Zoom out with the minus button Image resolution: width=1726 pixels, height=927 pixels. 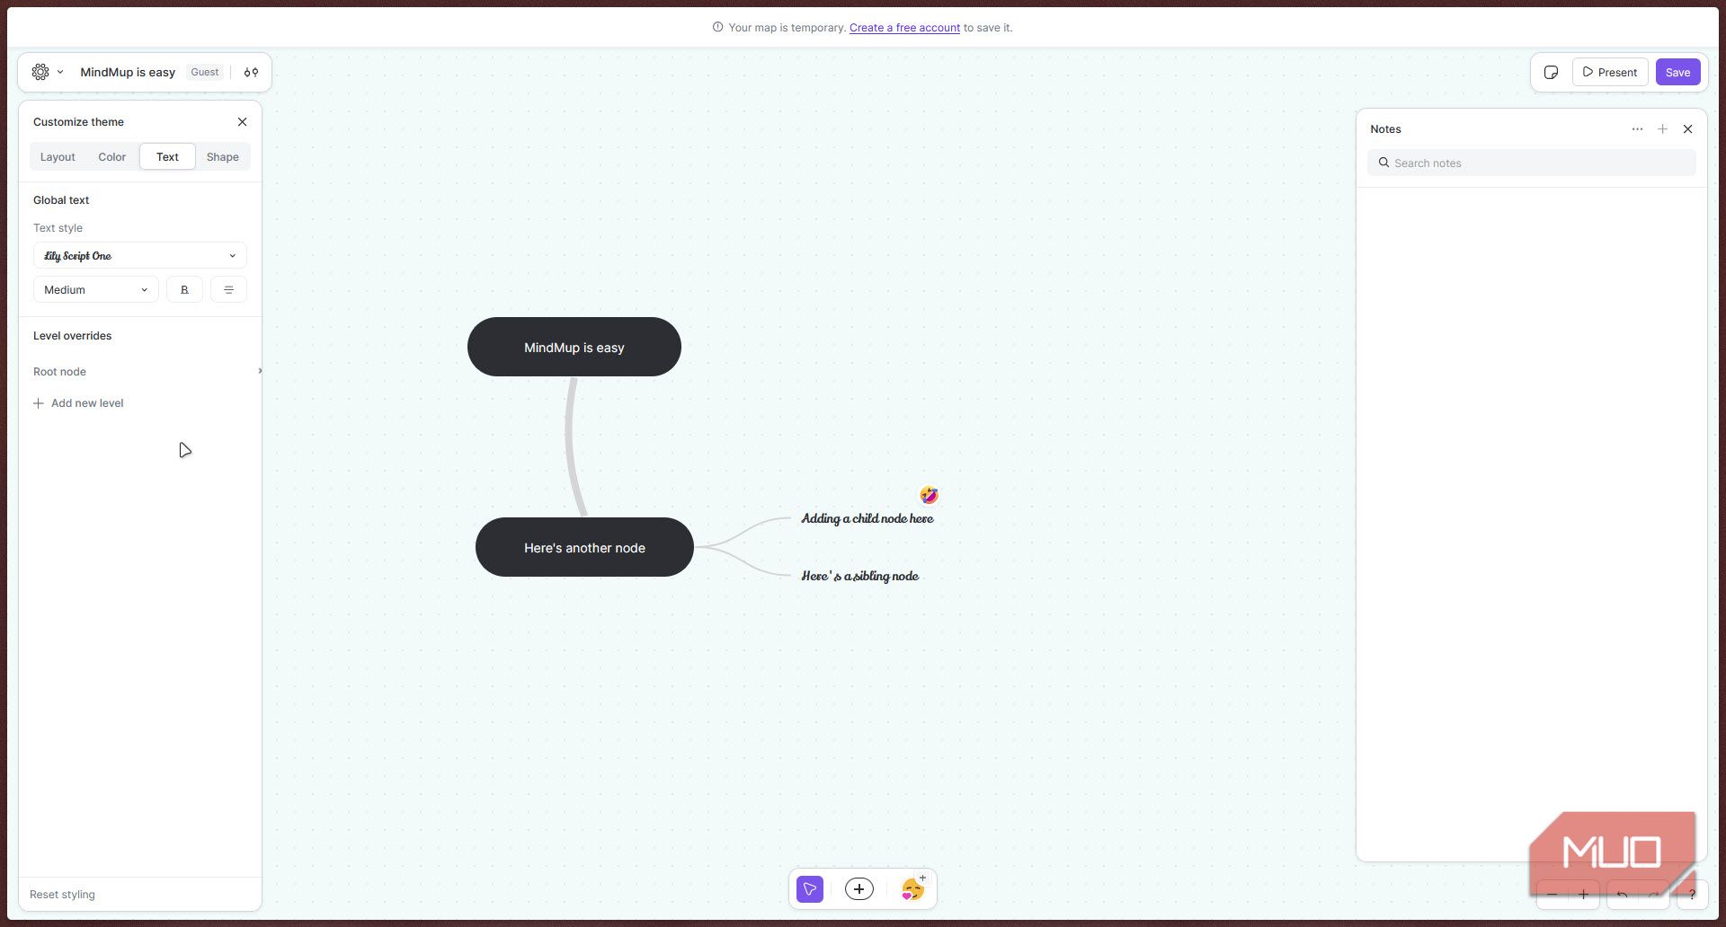[1552, 895]
